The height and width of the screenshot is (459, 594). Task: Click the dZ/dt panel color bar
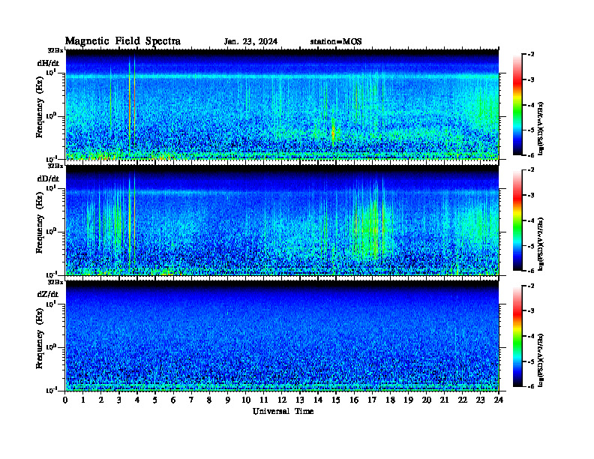pos(517,336)
